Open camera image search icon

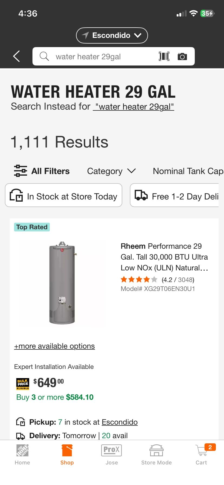[182, 57]
